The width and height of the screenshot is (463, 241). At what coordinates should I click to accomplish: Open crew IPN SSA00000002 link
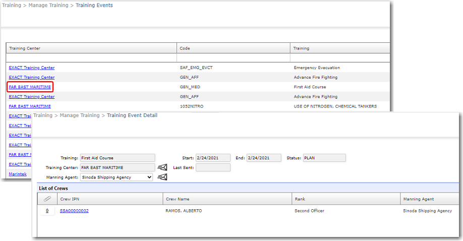pyautogui.click(x=74, y=211)
